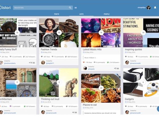Switch to the People tab
Viewport: 159px width, 119px height.
(107, 14)
